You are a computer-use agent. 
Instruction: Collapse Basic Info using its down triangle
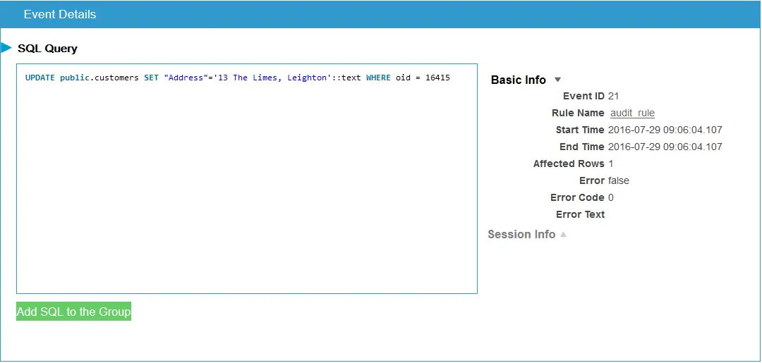pyautogui.click(x=557, y=80)
